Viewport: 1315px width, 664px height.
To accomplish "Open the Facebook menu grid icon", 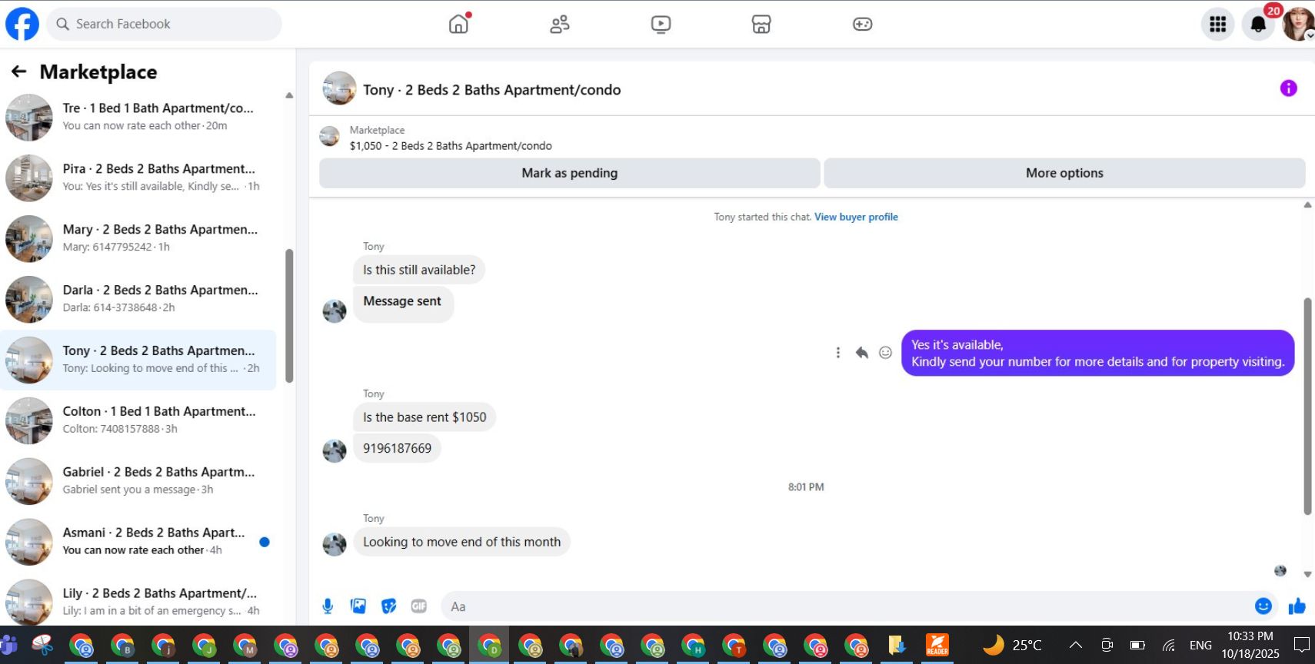I will pyautogui.click(x=1218, y=25).
